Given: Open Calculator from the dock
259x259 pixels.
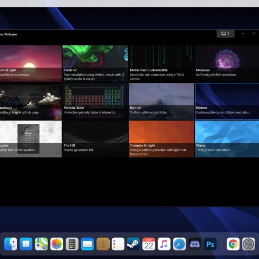Looking at the screenshot, I should coord(72,244).
